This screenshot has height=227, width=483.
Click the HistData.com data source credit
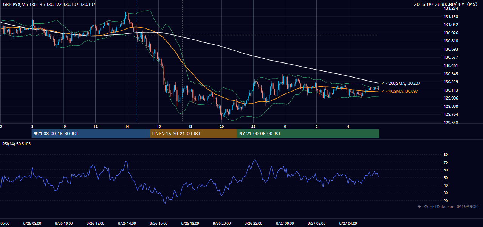tap(448, 207)
